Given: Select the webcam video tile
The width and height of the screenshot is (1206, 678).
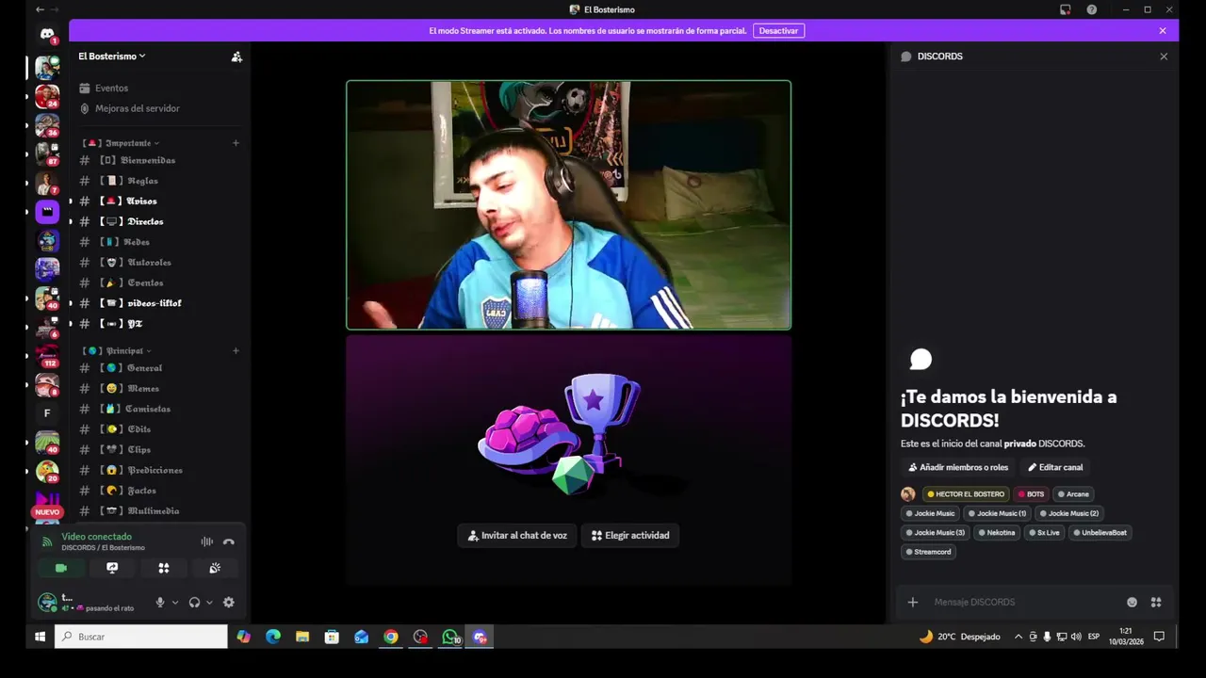Looking at the screenshot, I should pos(568,205).
